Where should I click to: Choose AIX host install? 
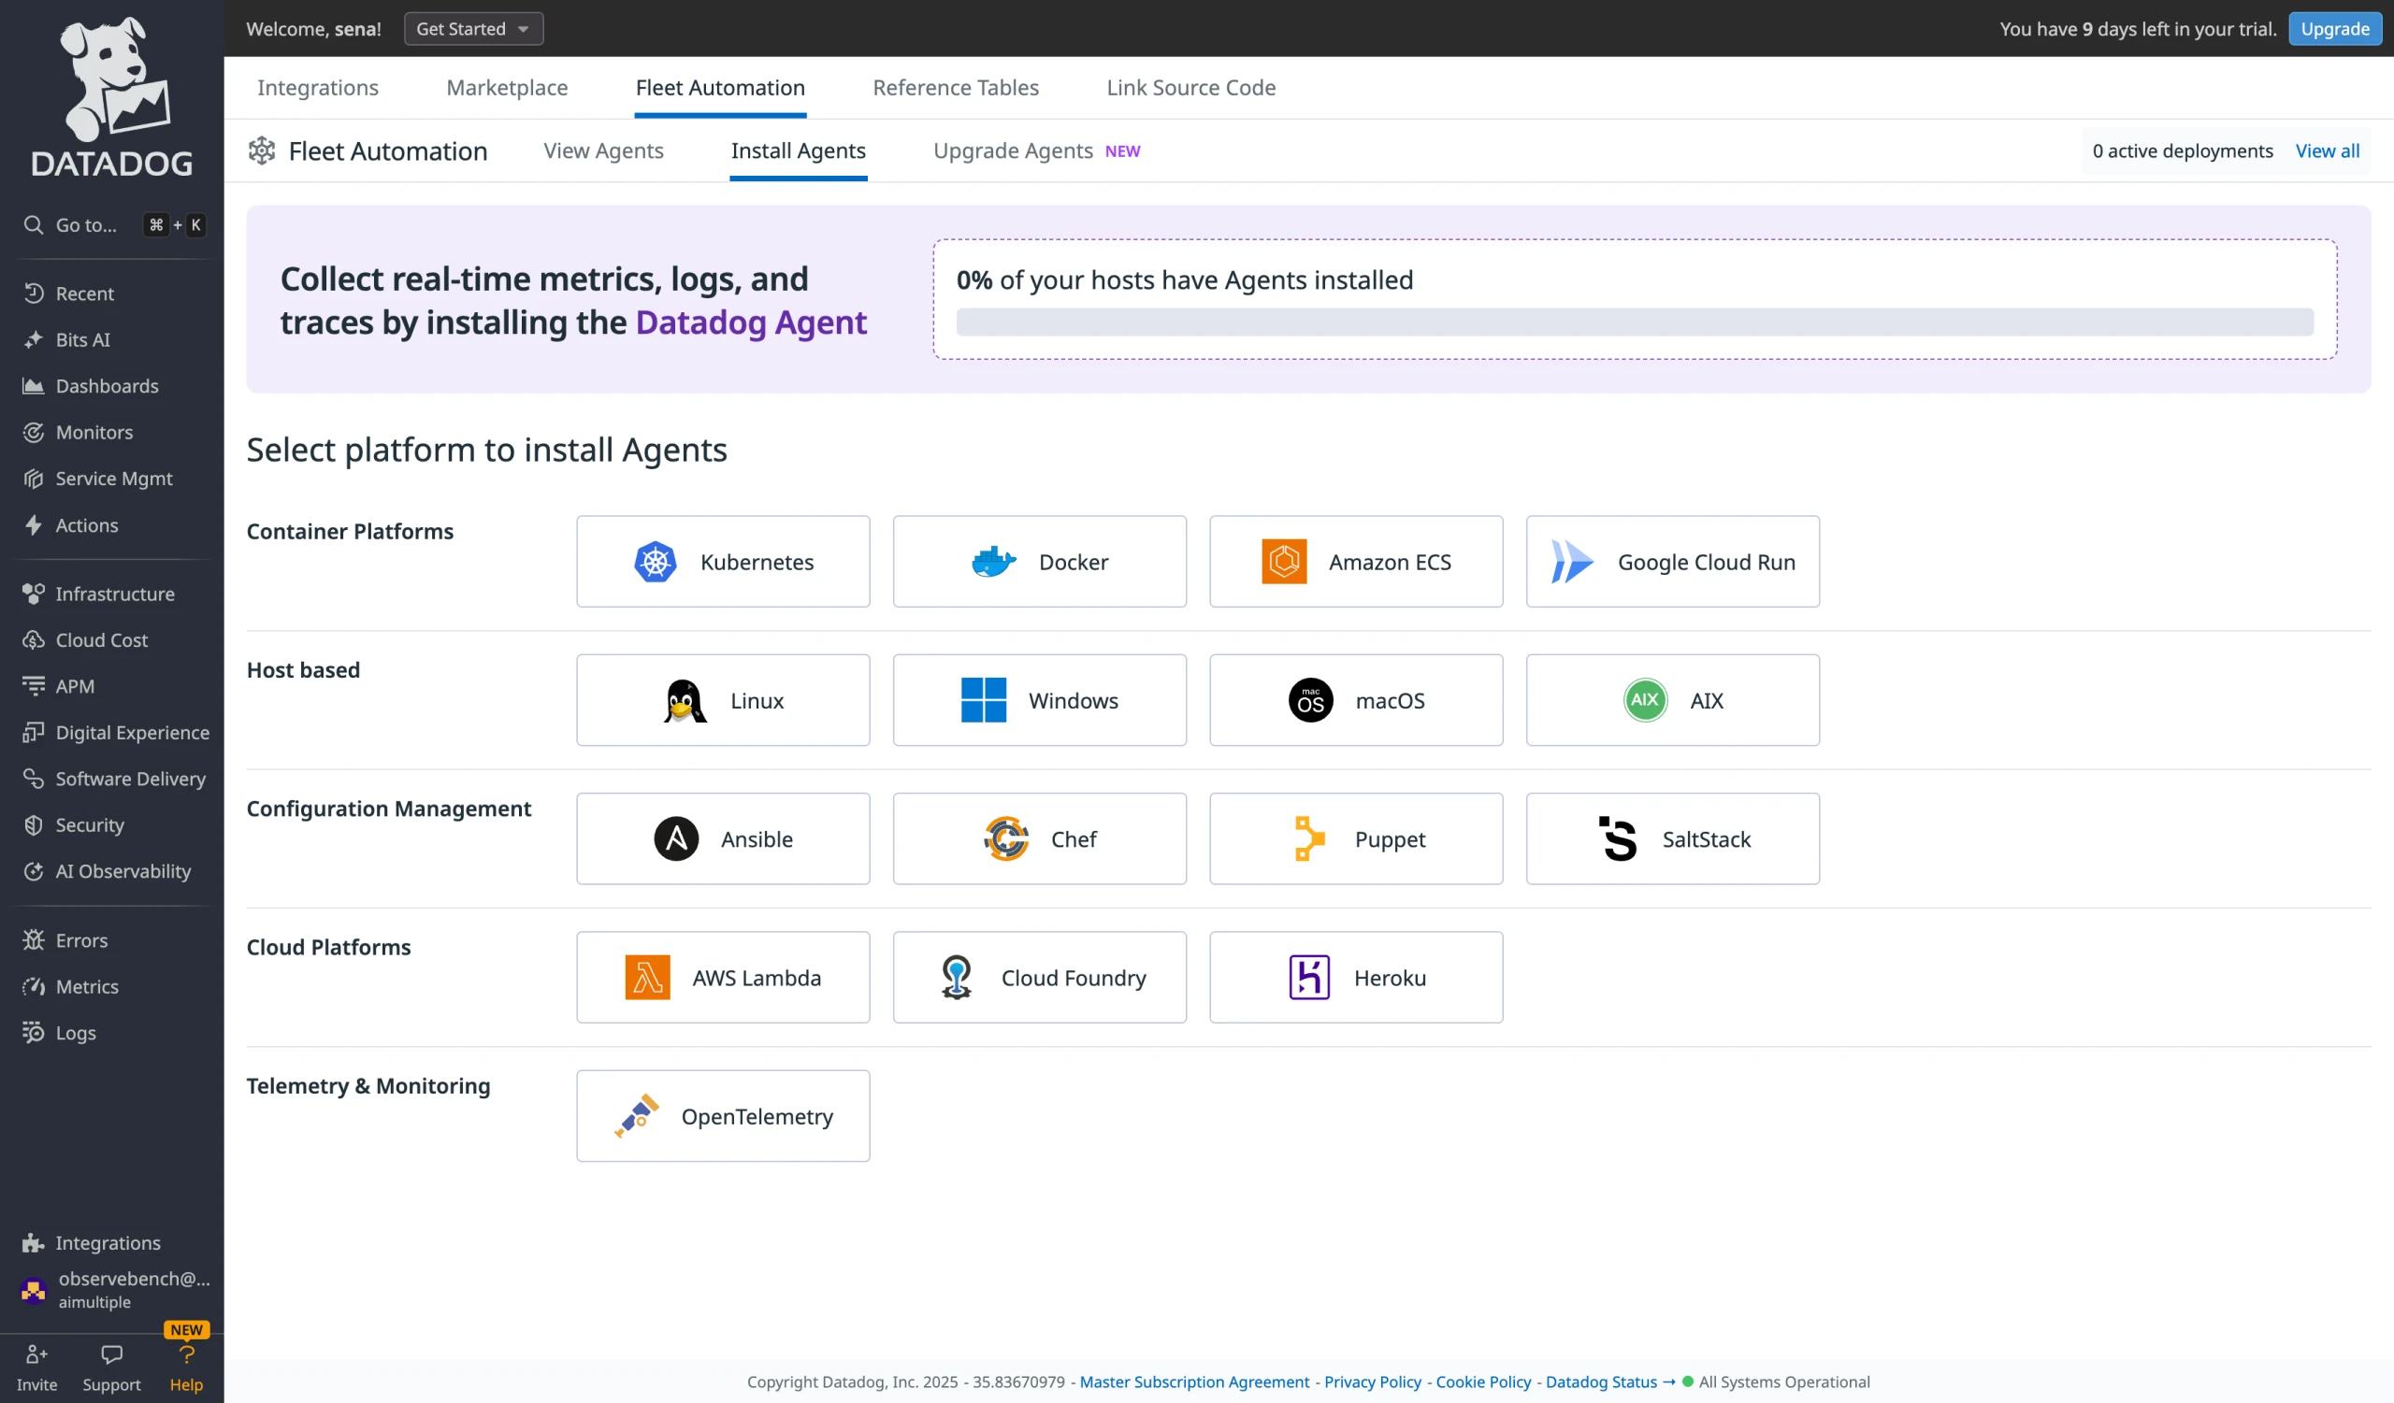[1672, 699]
